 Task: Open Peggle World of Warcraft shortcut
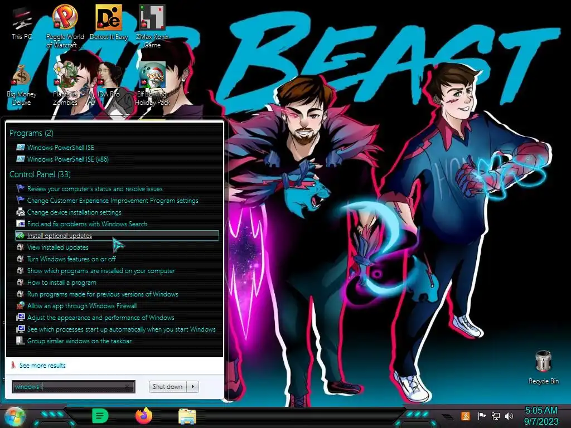point(65,26)
